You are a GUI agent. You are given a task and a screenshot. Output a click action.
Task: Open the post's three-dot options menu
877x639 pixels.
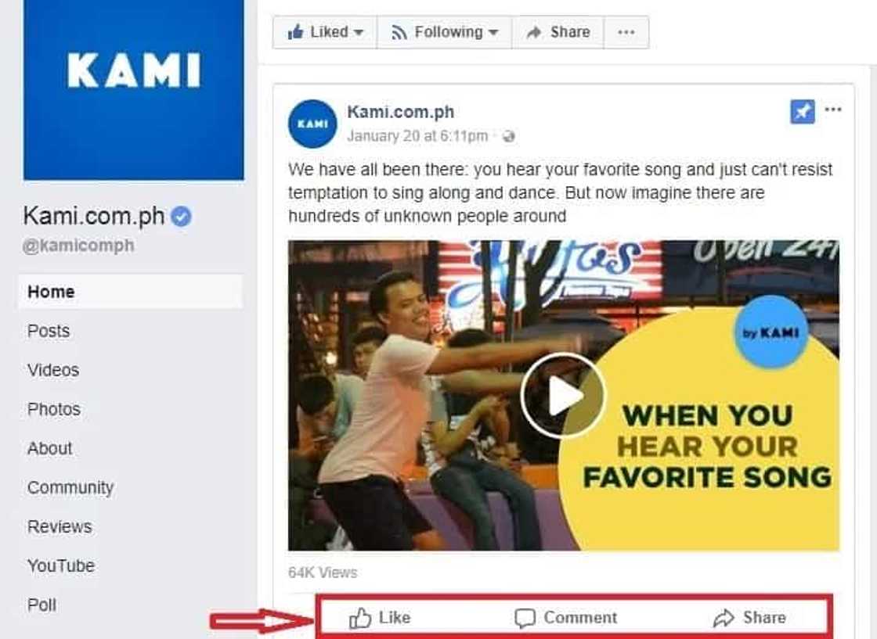tap(833, 109)
